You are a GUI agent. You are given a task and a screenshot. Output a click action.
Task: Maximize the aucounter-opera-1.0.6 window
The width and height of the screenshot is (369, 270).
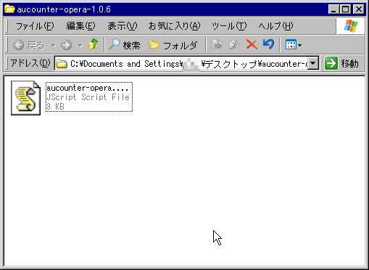coord(345,9)
